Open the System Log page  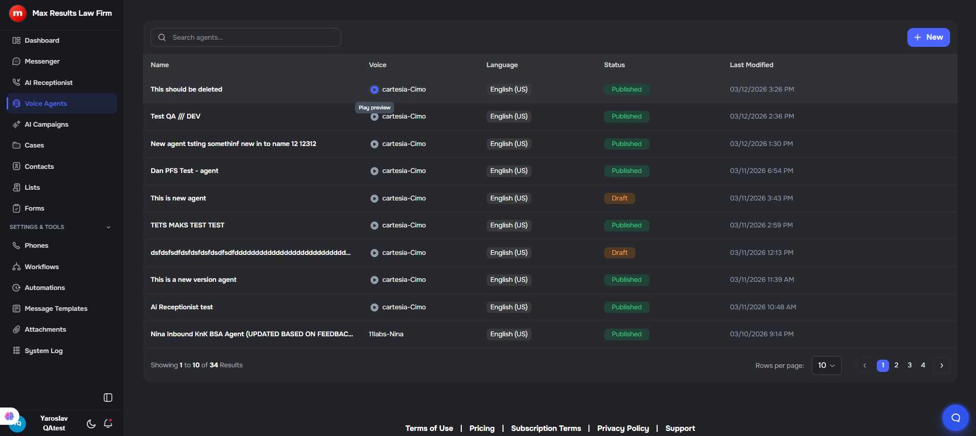(x=43, y=351)
